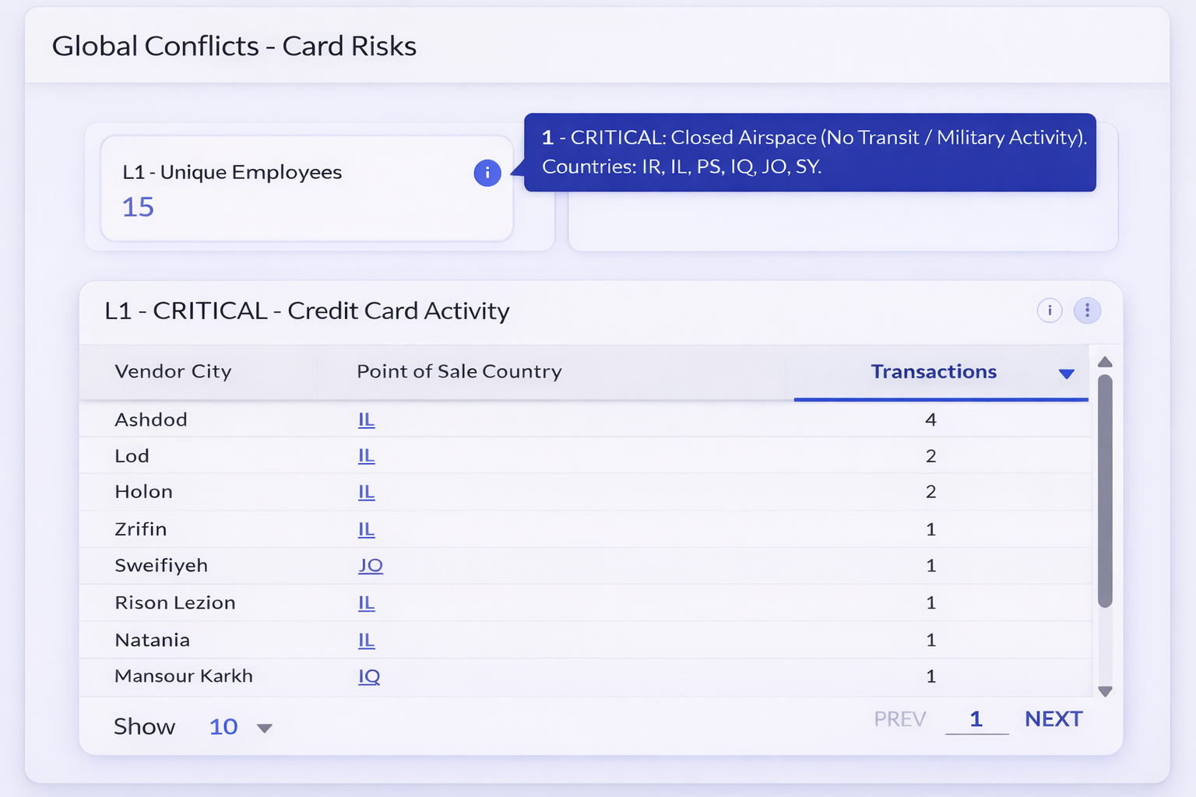Open the IQ link for Mansour Karkh
Viewport: 1196px width, 797px height.
(x=368, y=676)
